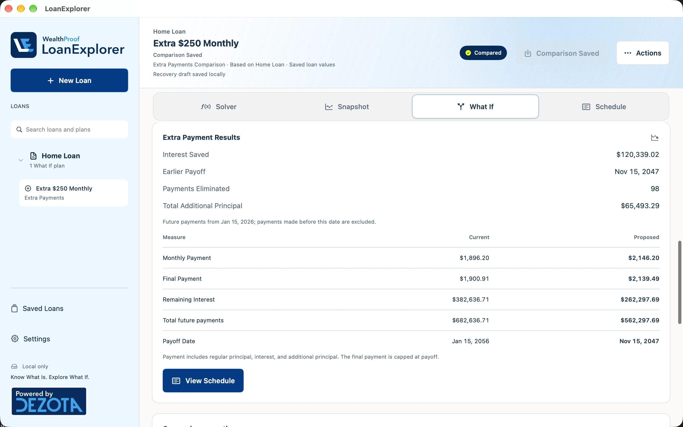Create a New Loan
This screenshot has height=427, width=683.
[69, 81]
